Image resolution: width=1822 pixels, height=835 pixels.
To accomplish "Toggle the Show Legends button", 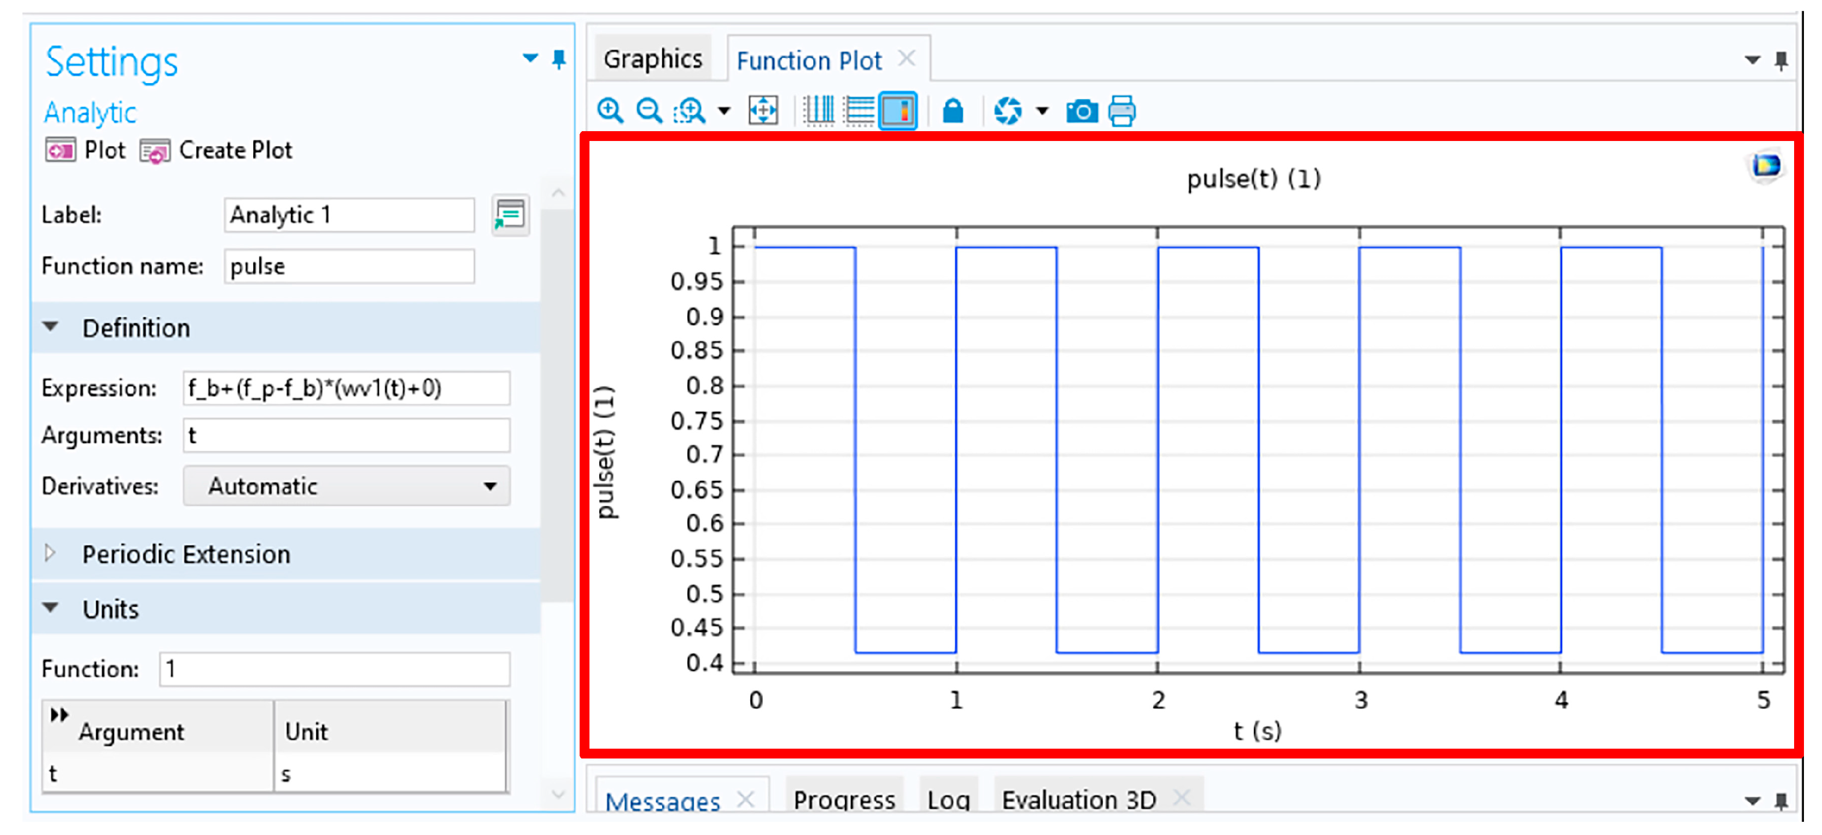I will pyautogui.click(x=897, y=111).
